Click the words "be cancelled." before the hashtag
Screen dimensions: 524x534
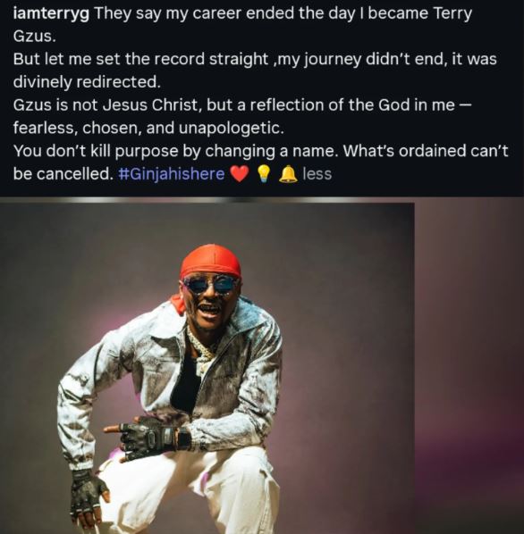tap(63, 174)
